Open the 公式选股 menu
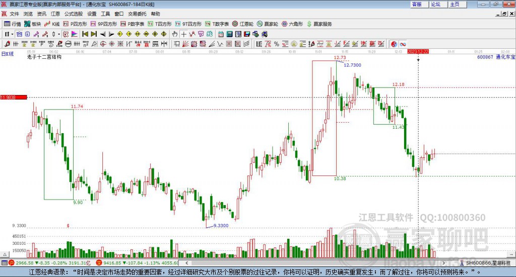This screenshot has height=277, width=516. click(x=74, y=14)
